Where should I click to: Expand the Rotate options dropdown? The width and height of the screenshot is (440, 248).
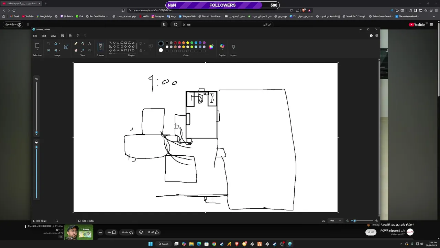(x=59, y=44)
